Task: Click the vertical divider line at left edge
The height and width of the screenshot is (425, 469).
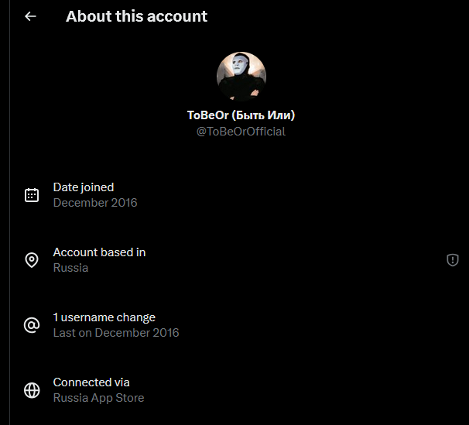Action: point(11,232)
